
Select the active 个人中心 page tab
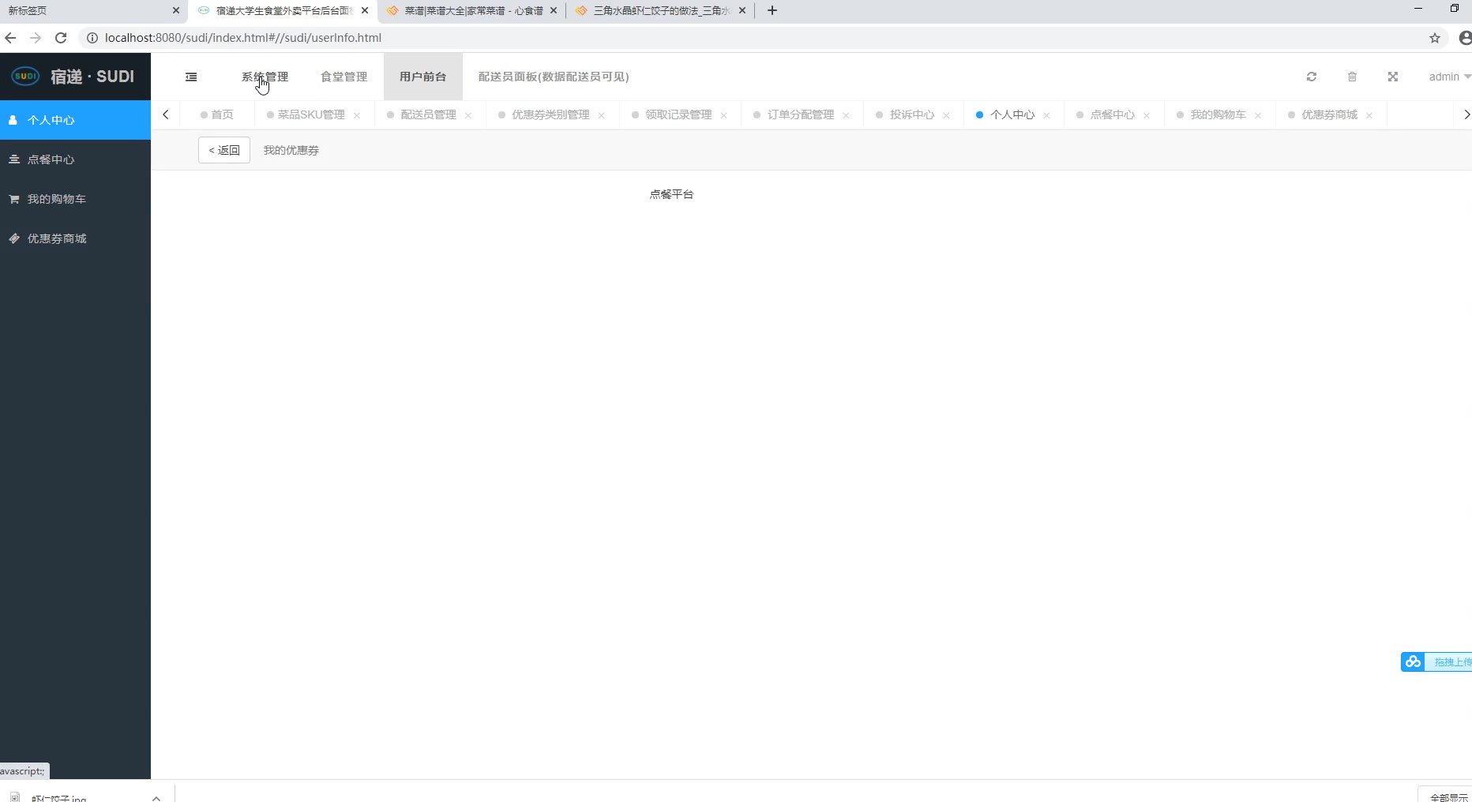click(x=1012, y=114)
